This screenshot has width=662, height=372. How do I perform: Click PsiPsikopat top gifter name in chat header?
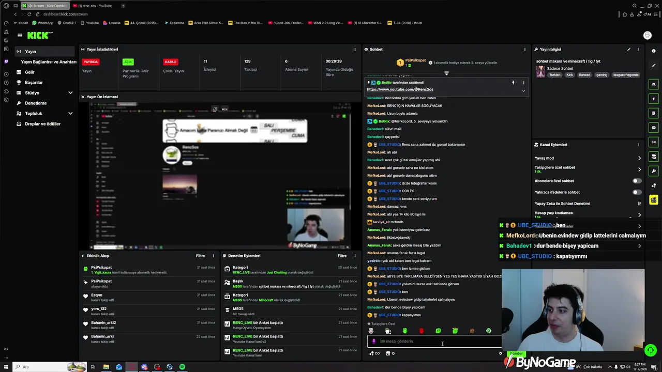coord(415,60)
